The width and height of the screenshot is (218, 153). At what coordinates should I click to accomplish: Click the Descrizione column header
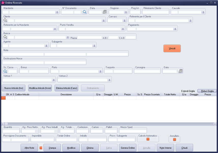[66, 94]
